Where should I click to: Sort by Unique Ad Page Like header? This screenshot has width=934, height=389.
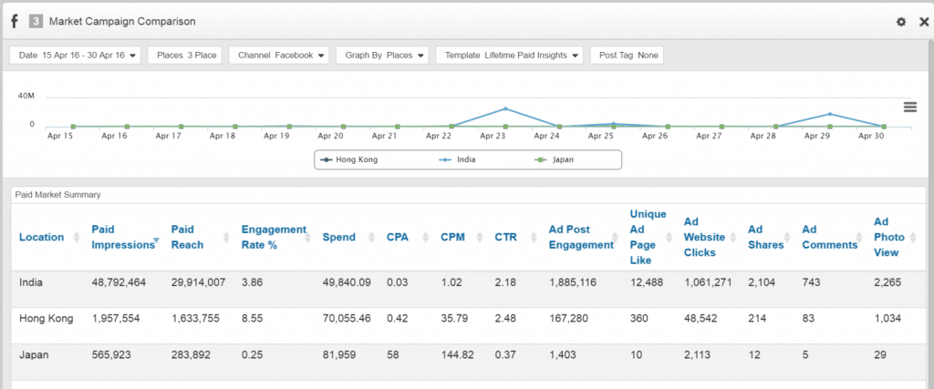tap(649, 238)
